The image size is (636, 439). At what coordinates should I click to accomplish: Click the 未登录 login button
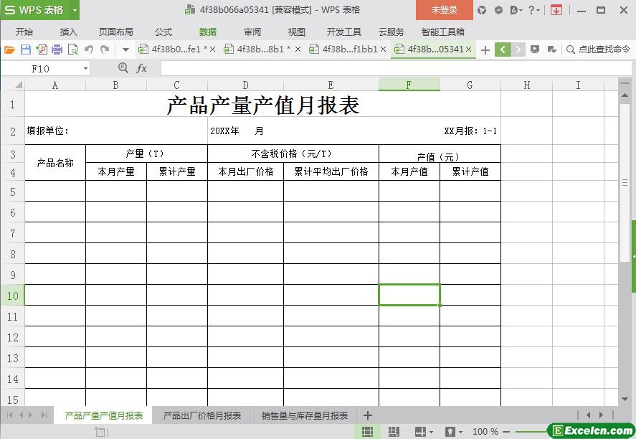pos(444,10)
